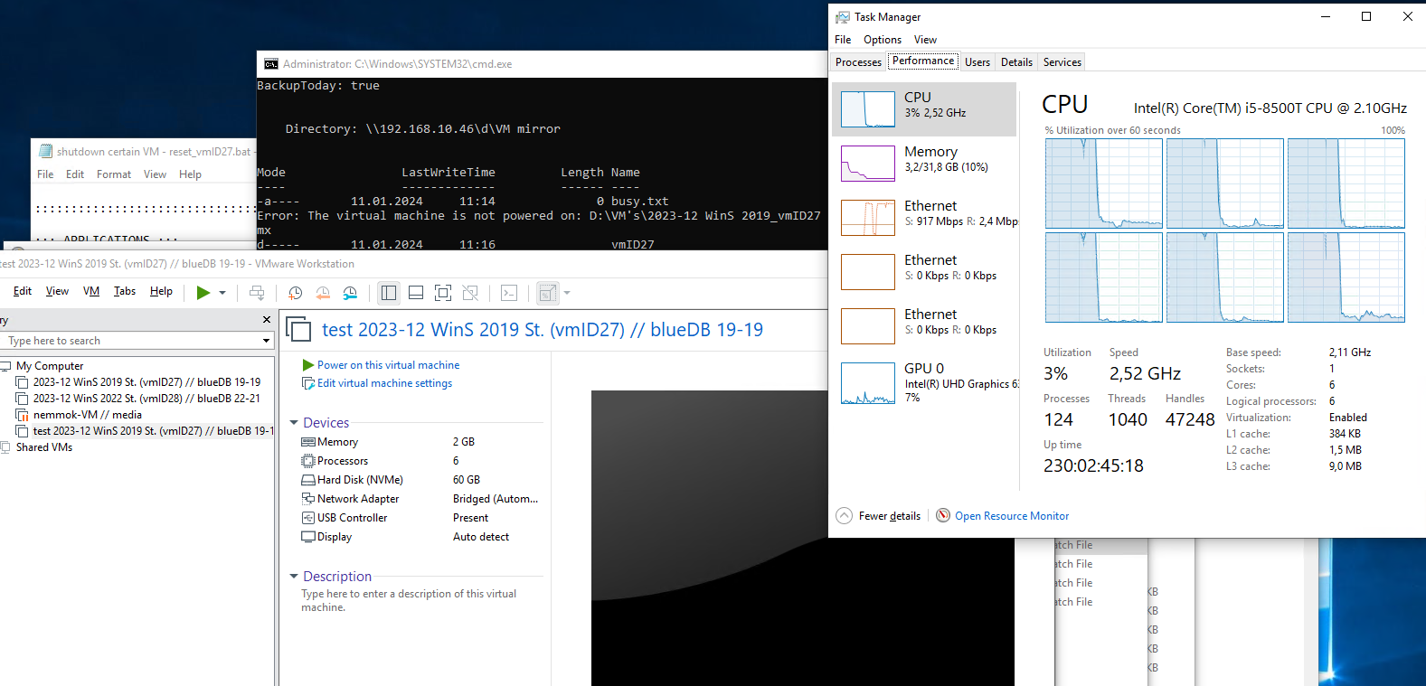This screenshot has height=686, width=1426.
Task: Select Shared VMs in the library
Action: [43, 447]
